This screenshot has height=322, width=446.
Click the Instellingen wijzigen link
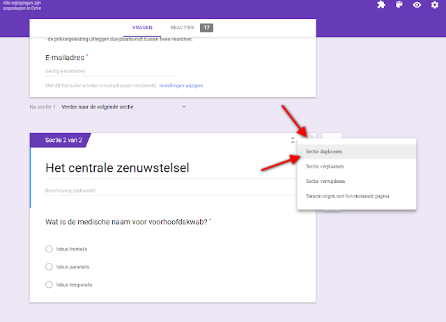click(x=181, y=86)
